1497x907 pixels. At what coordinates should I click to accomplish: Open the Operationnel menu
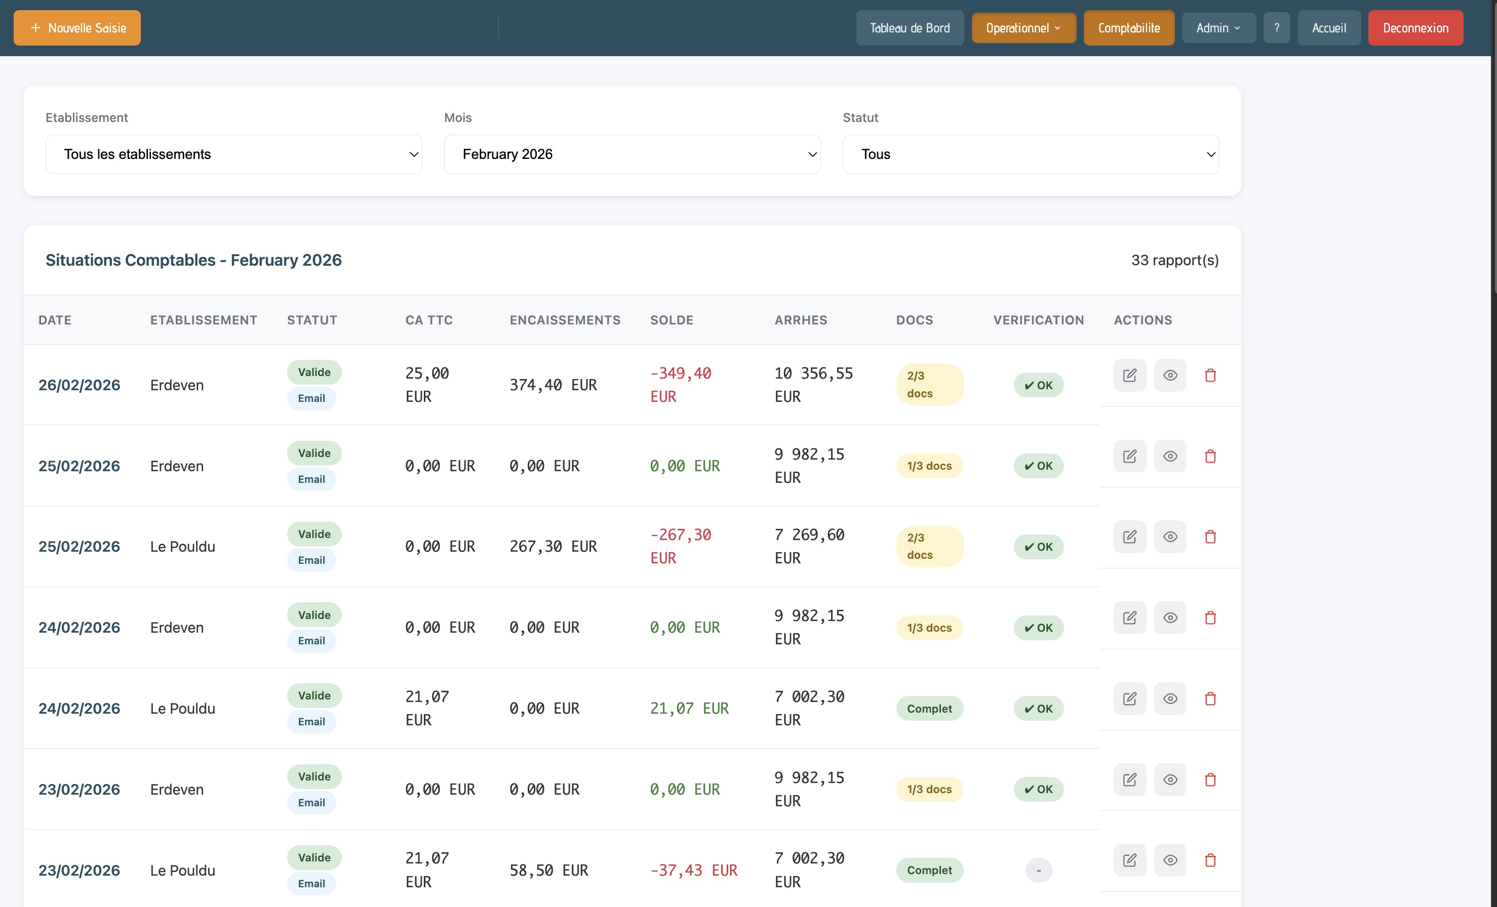[x=1023, y=28]
